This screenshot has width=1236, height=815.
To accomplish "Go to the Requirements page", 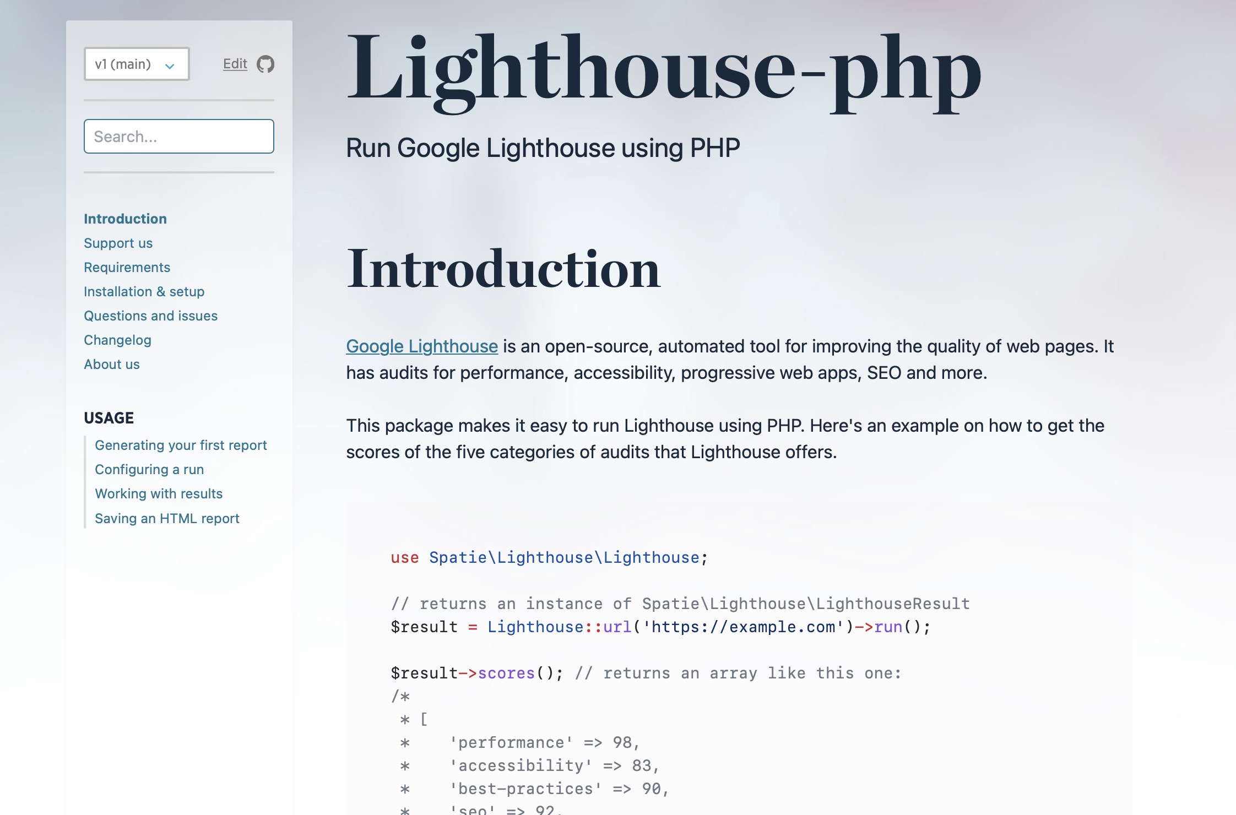I will tap(127, 267).
